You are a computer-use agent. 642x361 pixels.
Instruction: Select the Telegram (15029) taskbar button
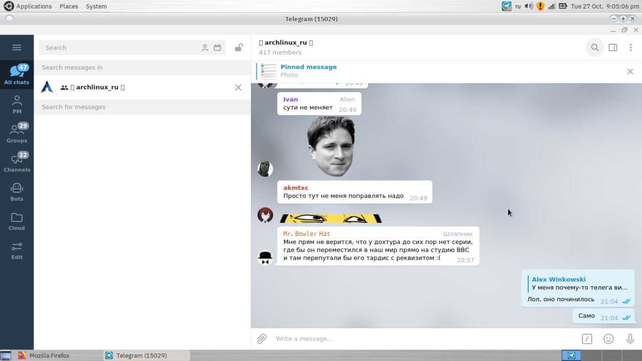(146, 355)
